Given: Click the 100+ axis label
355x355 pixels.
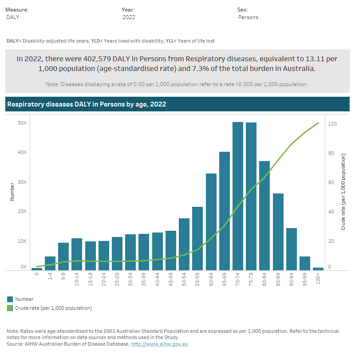Looking at the screenshot, I should [x=318, y=278].
